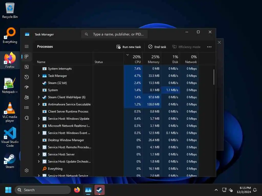Viewport: 262px width, 196px height.
Task: Click the Steam taskbar icon
Action: [x=100, y=190]
